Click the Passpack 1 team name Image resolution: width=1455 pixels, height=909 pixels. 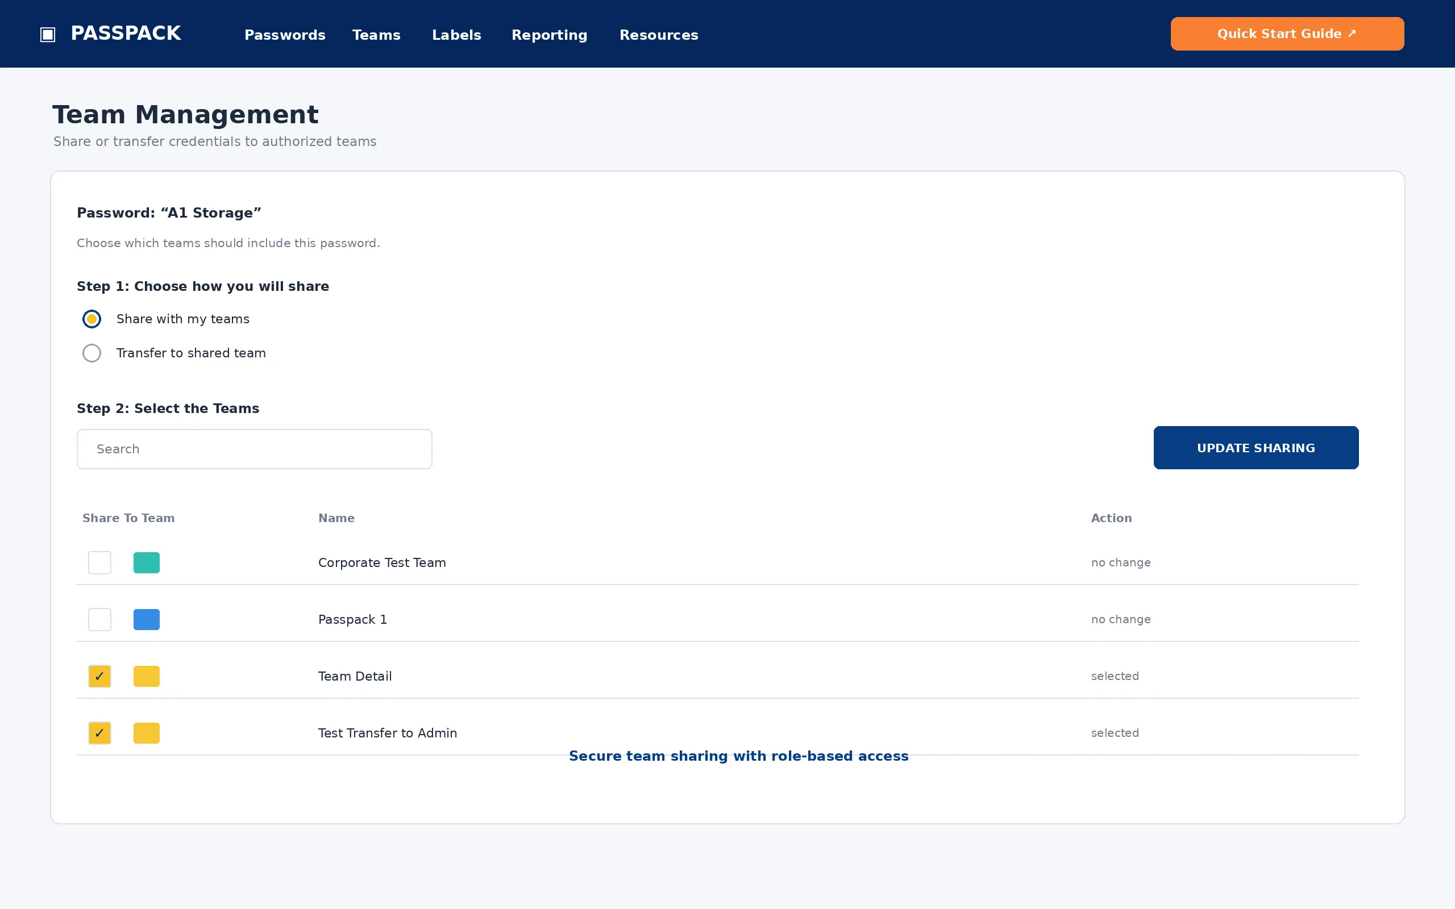352,619
